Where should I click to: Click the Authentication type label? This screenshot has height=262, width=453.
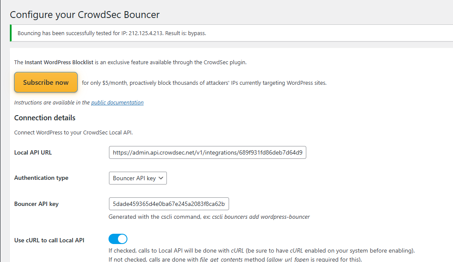click(41, 178)
